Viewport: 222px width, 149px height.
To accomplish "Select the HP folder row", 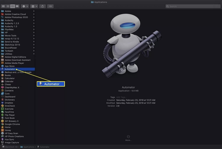I will tap(17, 32).
